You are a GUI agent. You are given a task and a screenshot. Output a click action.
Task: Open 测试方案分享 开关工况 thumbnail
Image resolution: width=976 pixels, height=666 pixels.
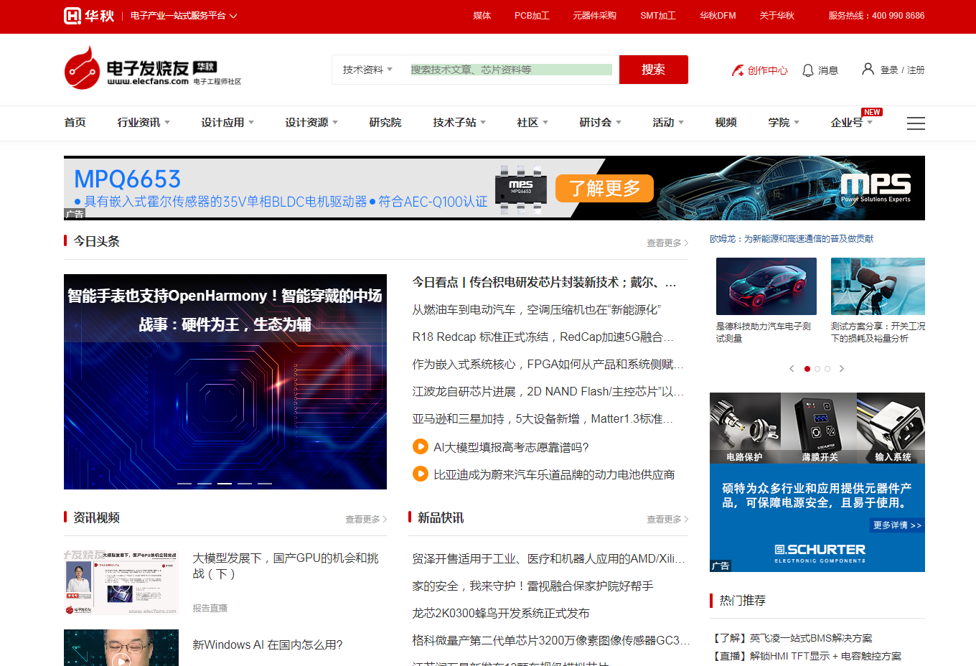pyautogui.click(x=878, y=286)
